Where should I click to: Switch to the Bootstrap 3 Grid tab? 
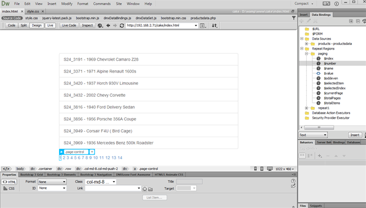click(x=32, y=174)
